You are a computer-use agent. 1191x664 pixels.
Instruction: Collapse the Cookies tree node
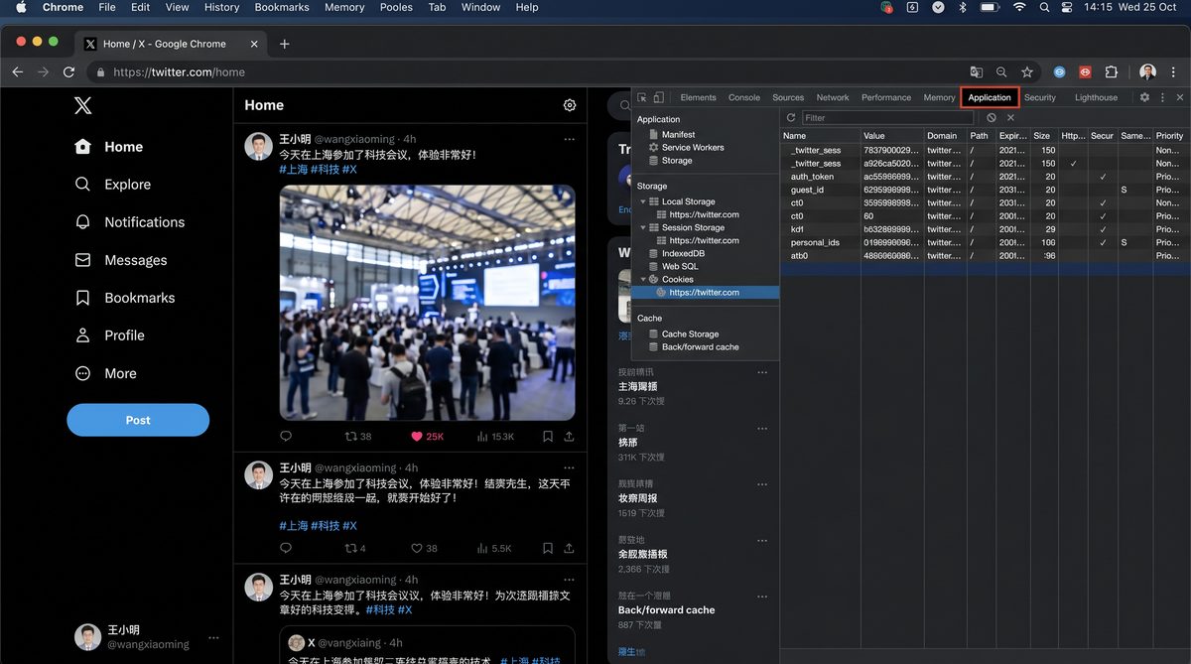[x=643, y=279]
